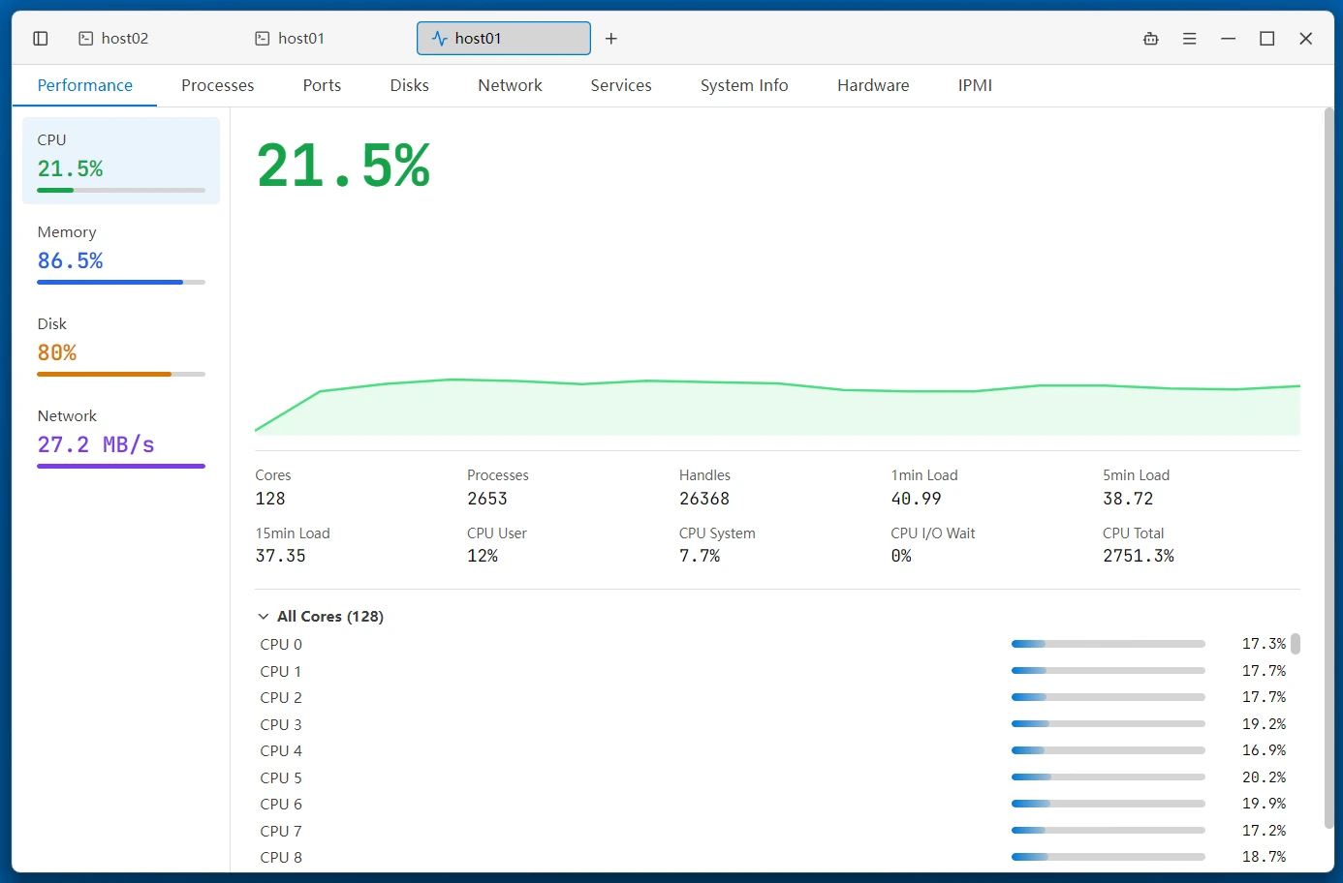The height and width of the screenshot is (883, 1343).
Task: Select the Network 27.2 MB/s sidebar card
Action: [x=121, y=437]
